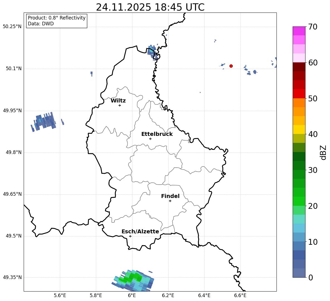Click the Esch/Alzette station label

click(x=140, y=231)
